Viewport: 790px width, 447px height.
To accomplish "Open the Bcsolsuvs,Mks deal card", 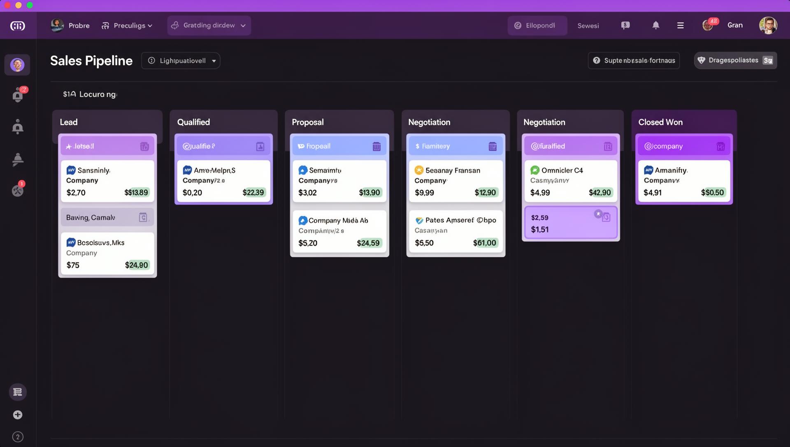I will 107,253.
